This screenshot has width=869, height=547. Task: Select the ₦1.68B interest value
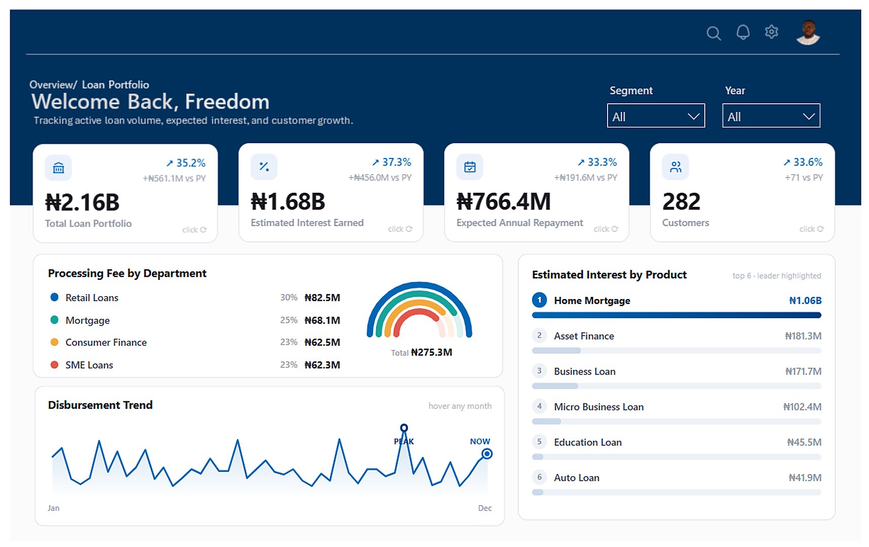coord(288,202)
